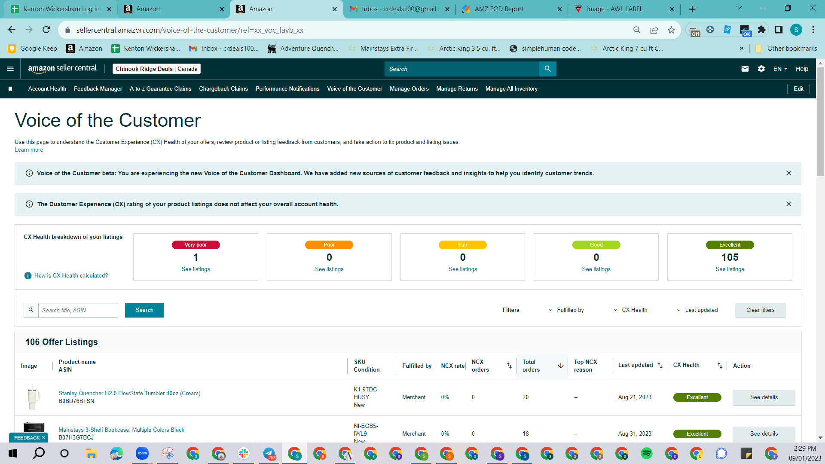
Task: Click See details for Mainstays Bookcase row
Action: [764, 434]
